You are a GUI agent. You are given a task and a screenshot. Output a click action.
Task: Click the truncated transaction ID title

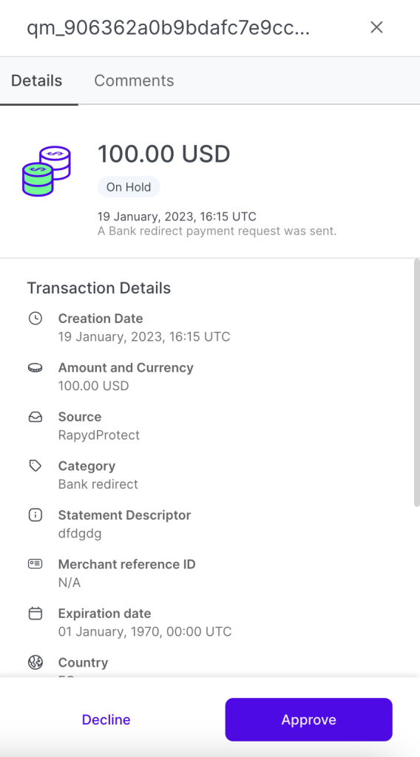(x=168, y=29)
